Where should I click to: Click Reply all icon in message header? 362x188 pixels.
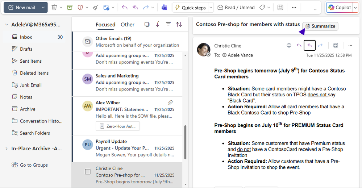pos(309,45)
